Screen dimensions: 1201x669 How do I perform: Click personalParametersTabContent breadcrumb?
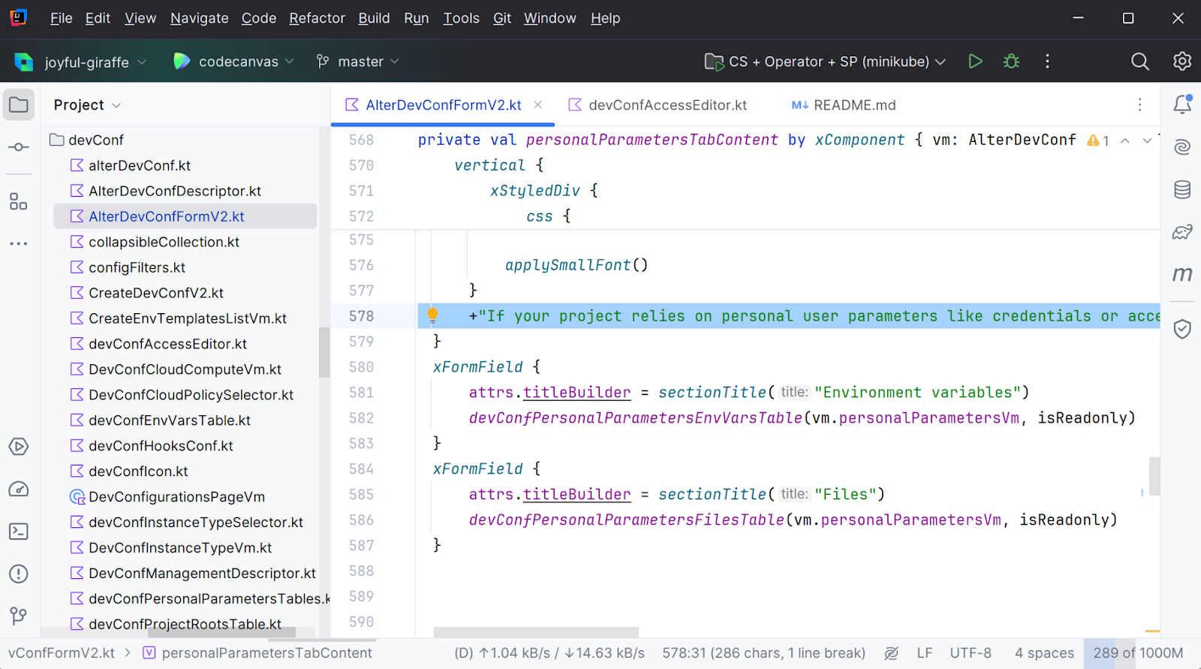tap(257, 653)
